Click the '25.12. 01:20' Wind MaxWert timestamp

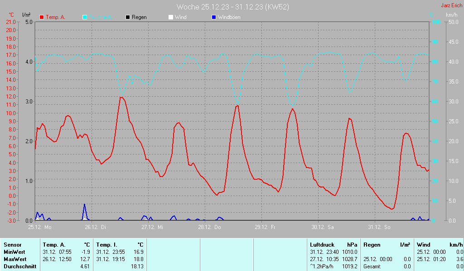(x=431, y=259)
